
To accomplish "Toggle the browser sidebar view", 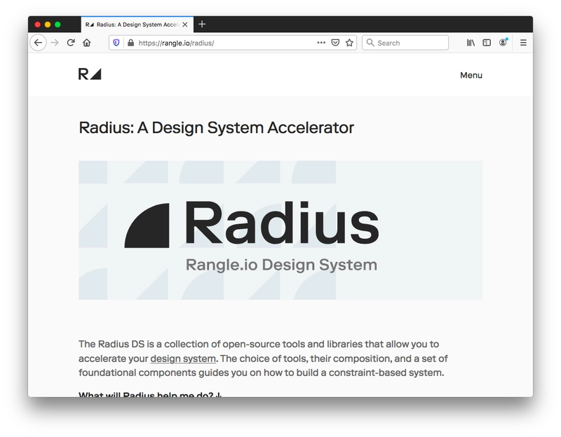I will pos(487,43).
